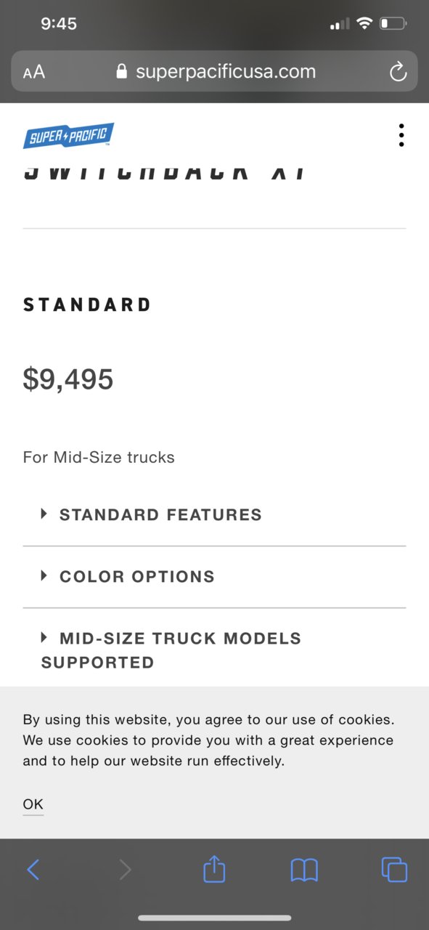Tap the lock icon beside URL

click(x=121, y=71)
